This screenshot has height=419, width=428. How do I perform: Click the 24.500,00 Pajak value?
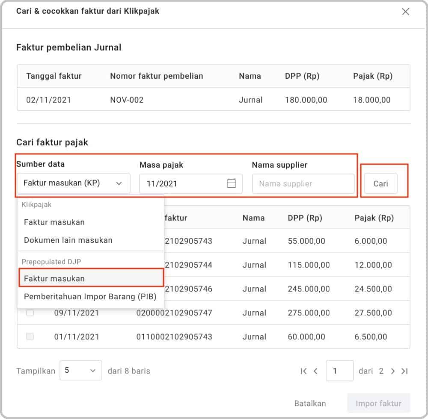[373, 289]
